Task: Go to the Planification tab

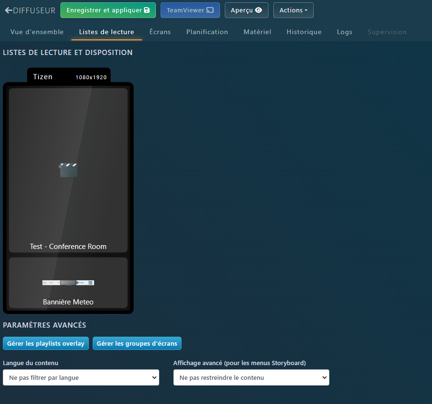Action: click(207, 32)
